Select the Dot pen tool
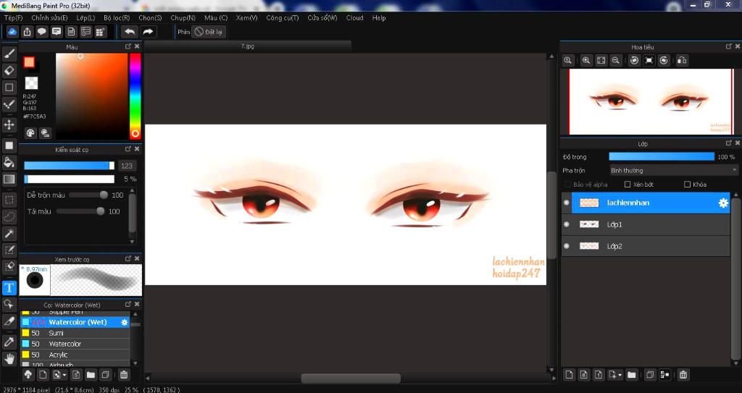This screenshot has height=393, width=742. pos(9,104)
